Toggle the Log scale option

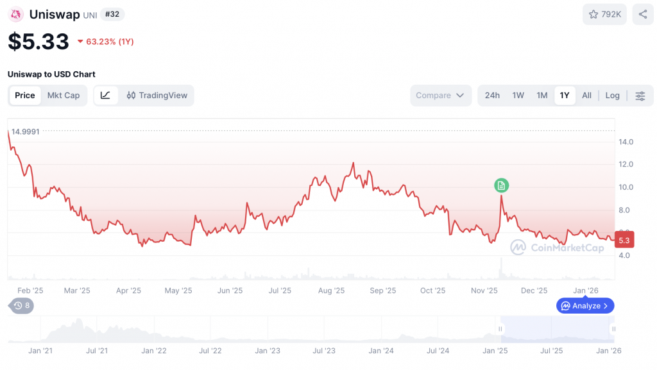pos(612,96)
